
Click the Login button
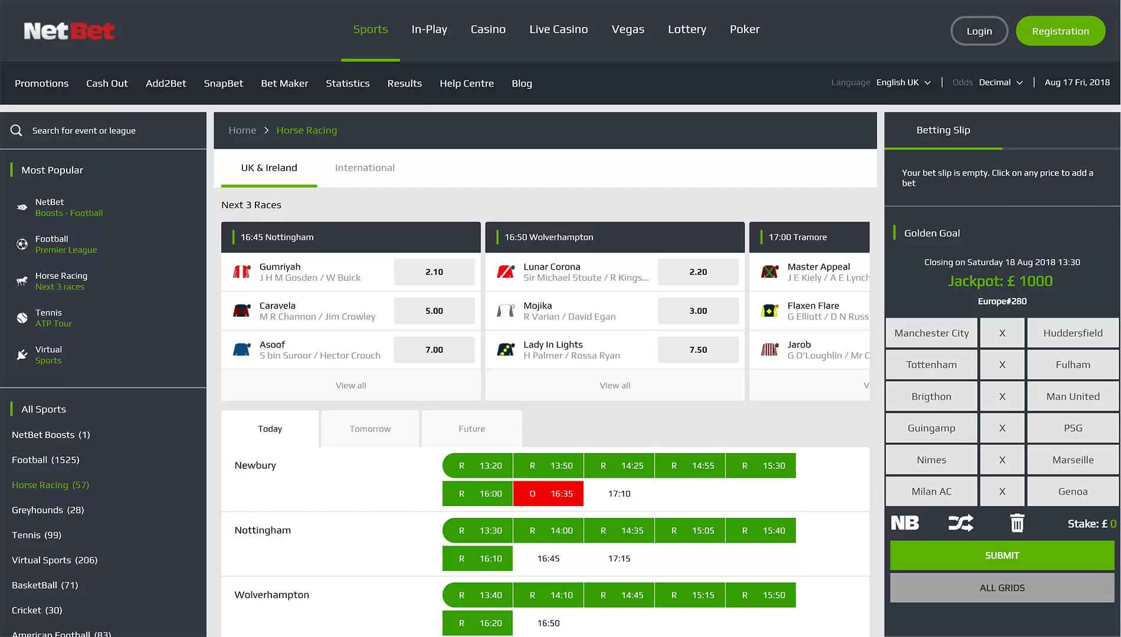[979, 31]
